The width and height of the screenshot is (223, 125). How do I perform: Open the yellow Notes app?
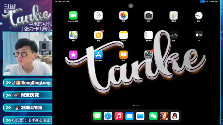coord(123,35)
